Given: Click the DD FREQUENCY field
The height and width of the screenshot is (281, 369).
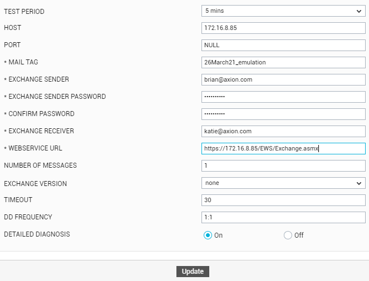Looking at the screenshot, I should [283, 217].
